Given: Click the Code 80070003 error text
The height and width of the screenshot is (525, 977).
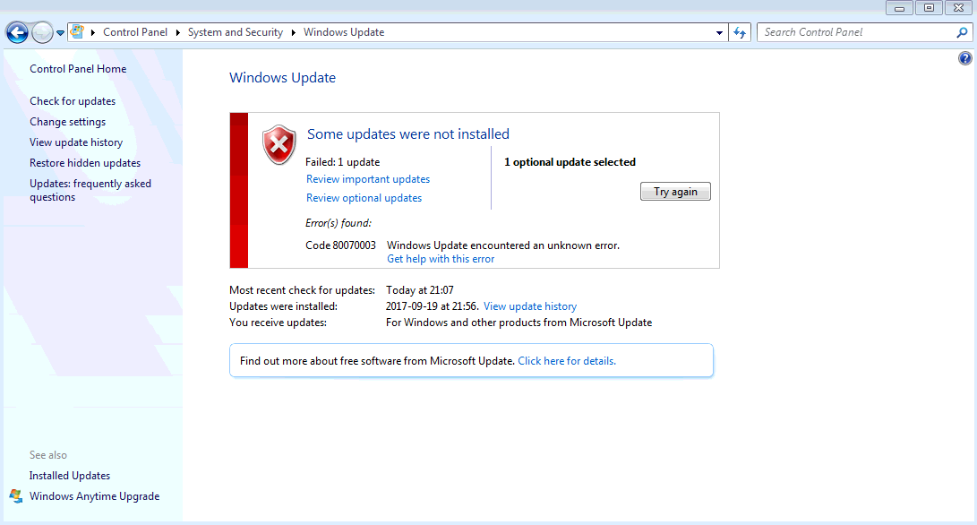Looking at the screenshot, I should (340, 245).
